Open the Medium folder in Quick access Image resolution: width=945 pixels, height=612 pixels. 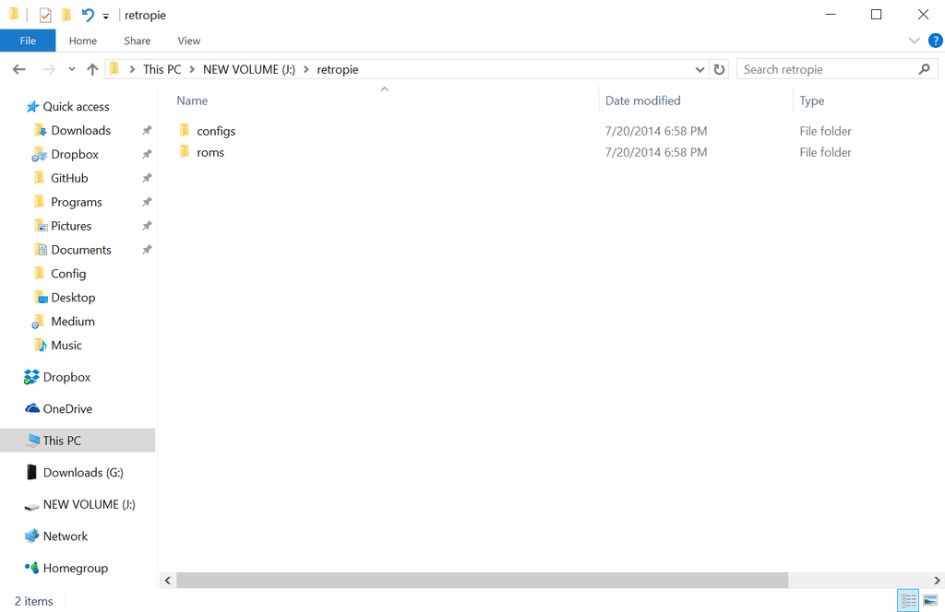click(x=73, y=322)
